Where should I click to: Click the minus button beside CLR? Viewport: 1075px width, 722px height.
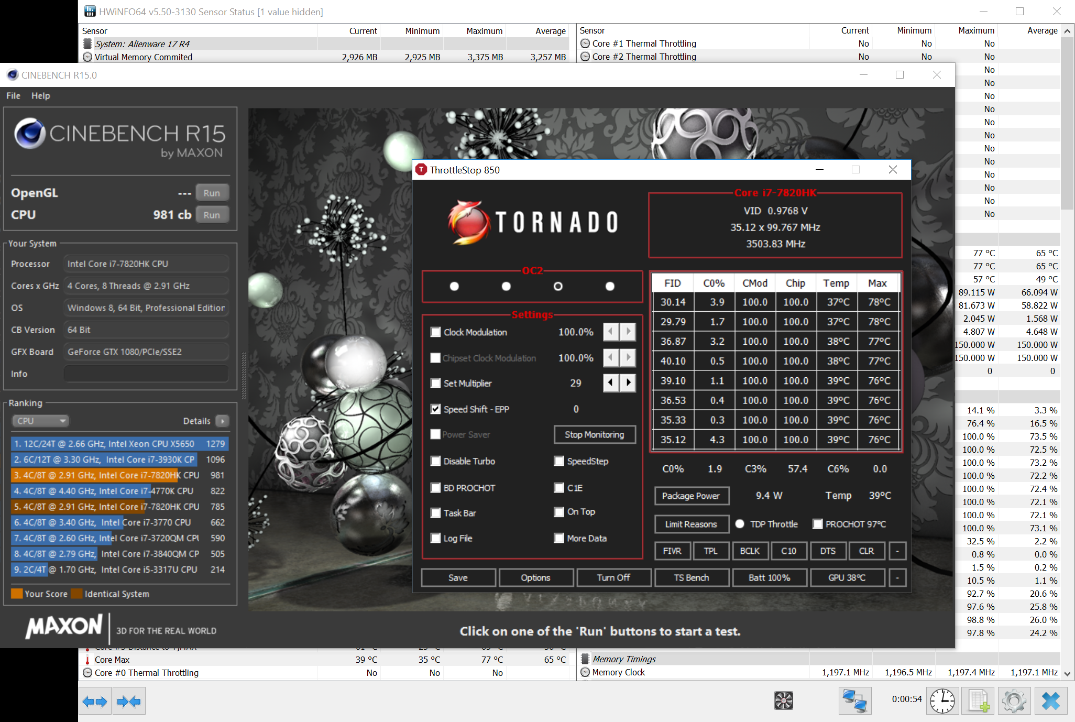click(897, 551)
